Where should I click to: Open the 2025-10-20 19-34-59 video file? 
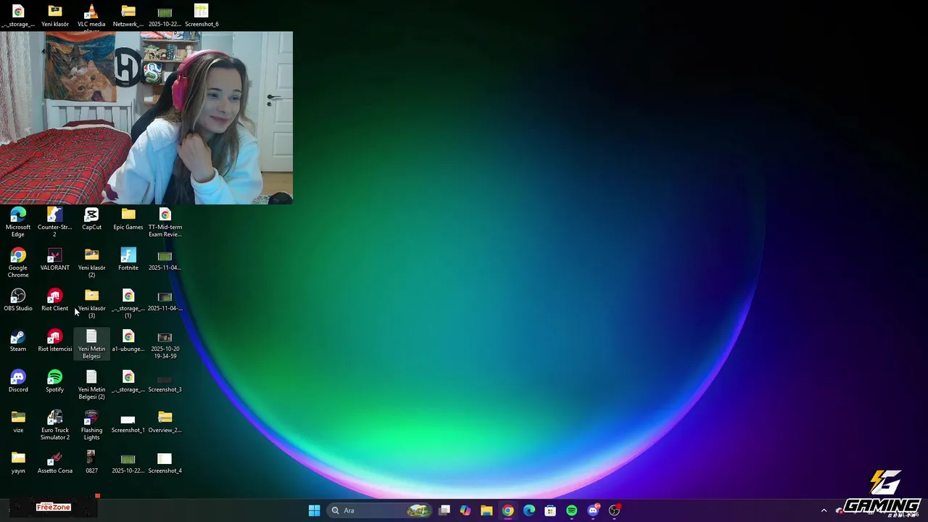(x=165, y=344)
